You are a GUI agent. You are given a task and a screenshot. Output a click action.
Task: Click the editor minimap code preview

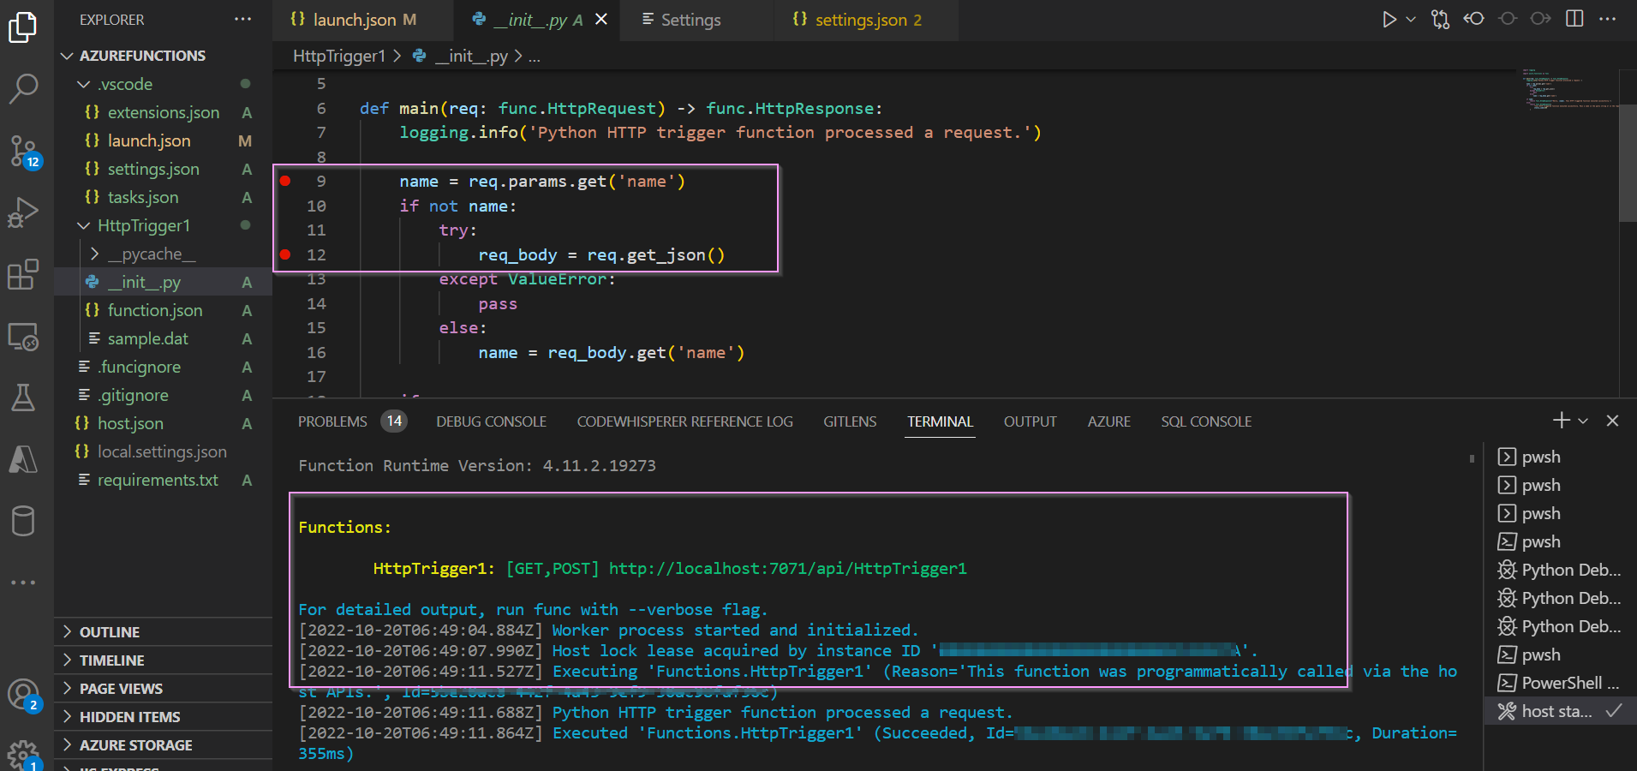(x=1569, y=90)
